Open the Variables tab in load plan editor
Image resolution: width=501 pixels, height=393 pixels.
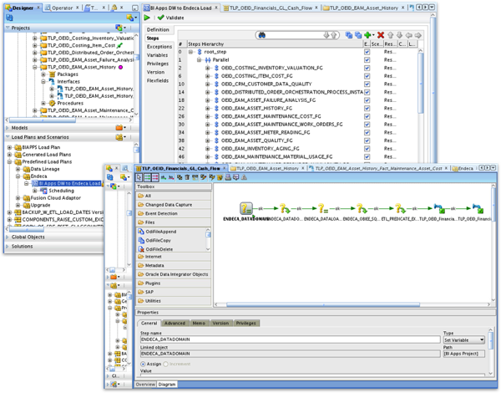(157, 55)
